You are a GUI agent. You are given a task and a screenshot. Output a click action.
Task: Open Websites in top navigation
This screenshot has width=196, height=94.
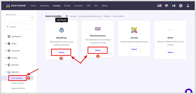pyautogui.click(x=45, y=6)
